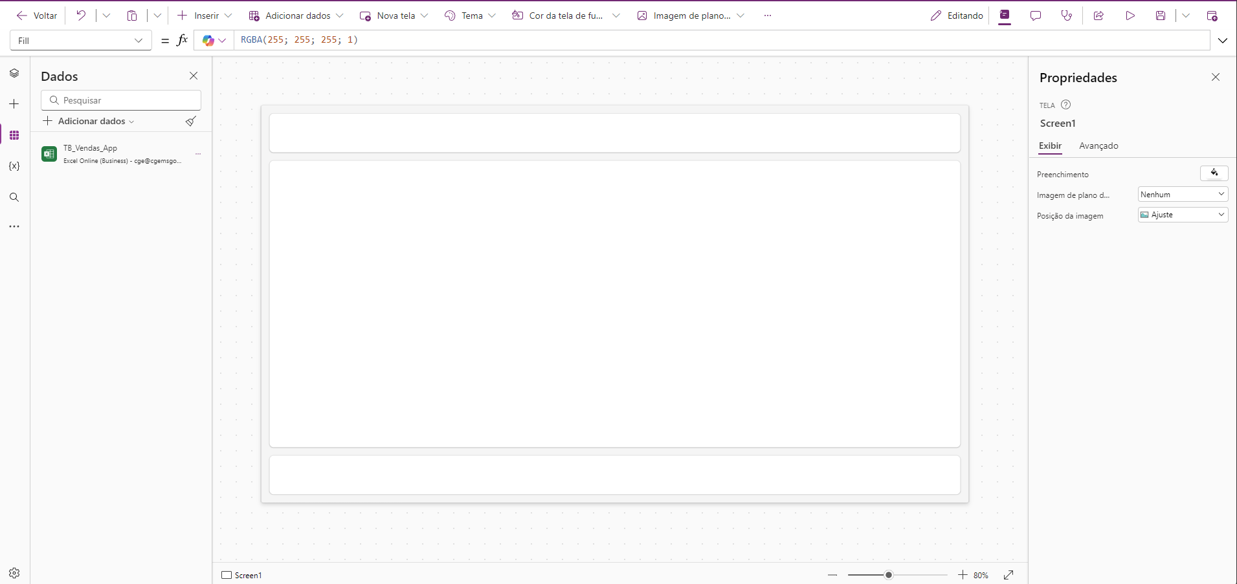Open the Adicionar dados toolbar menu
Image resolution: width=1237 pixels, height=584 pixels.
point(296,16)
